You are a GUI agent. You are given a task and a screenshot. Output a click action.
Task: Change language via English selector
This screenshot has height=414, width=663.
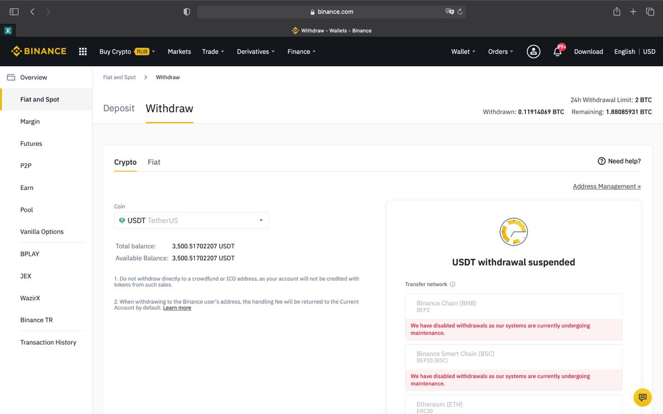[624, 51]
